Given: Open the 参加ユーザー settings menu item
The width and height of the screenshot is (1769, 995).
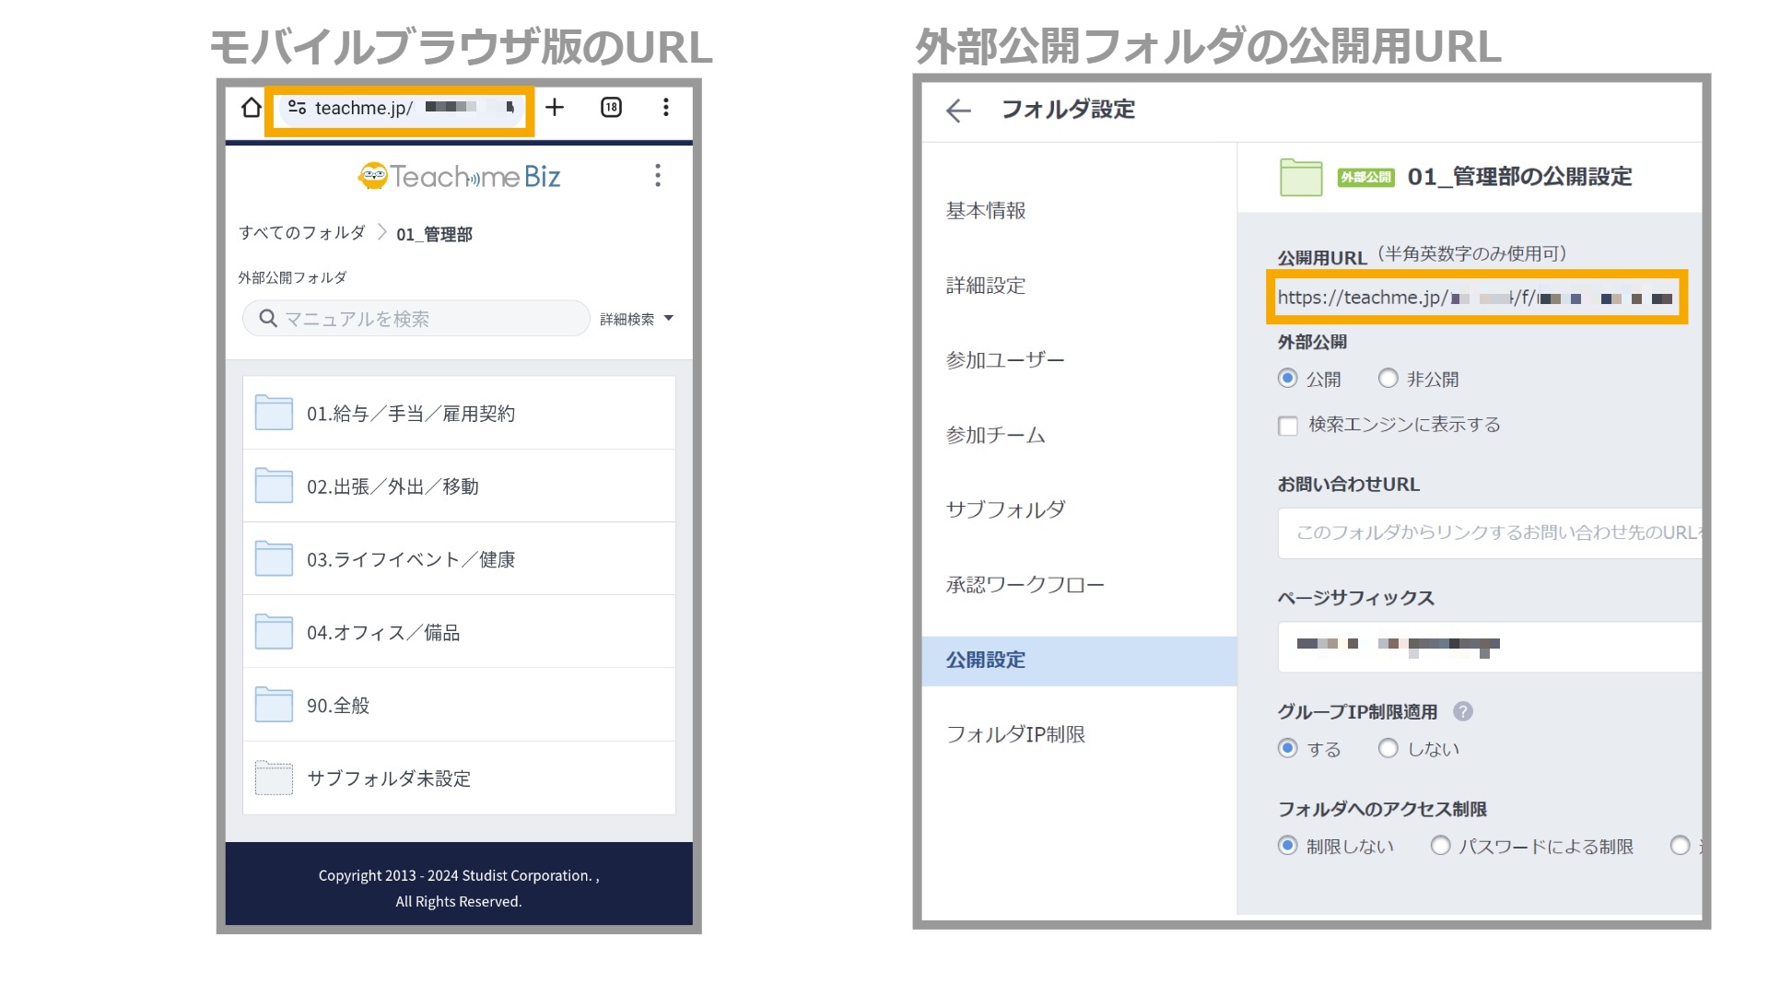Looking at the screenshot, I should (x=1005, y=360).
